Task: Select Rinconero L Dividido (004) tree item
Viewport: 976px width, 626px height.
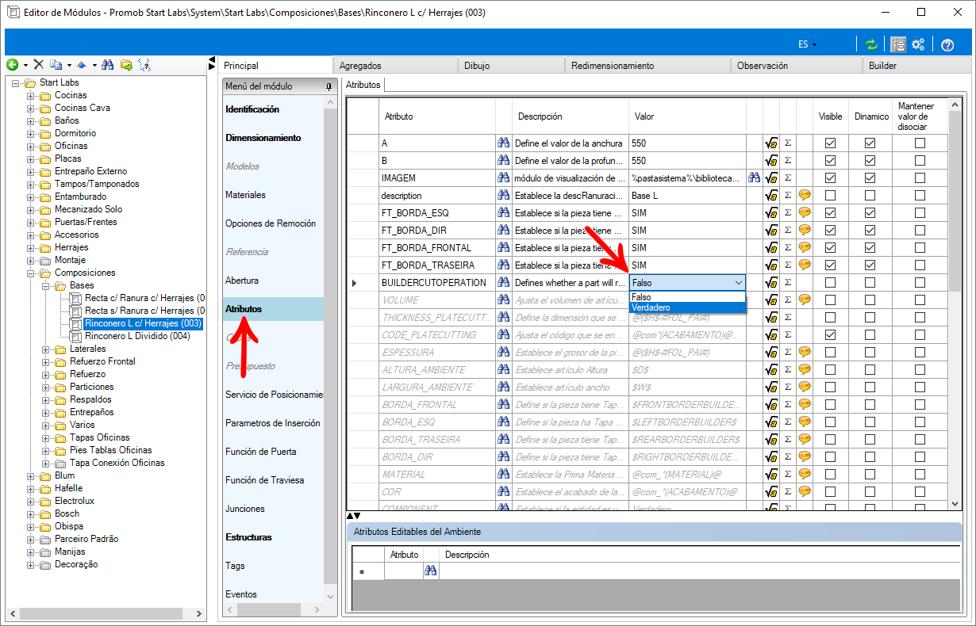Action: point(137,336)
